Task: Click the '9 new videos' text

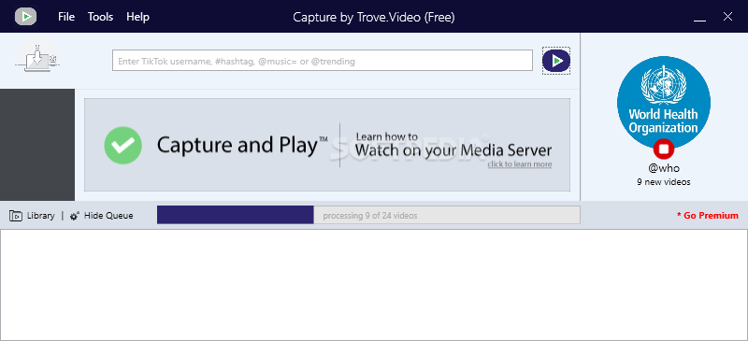Action: tap(664, 181)
